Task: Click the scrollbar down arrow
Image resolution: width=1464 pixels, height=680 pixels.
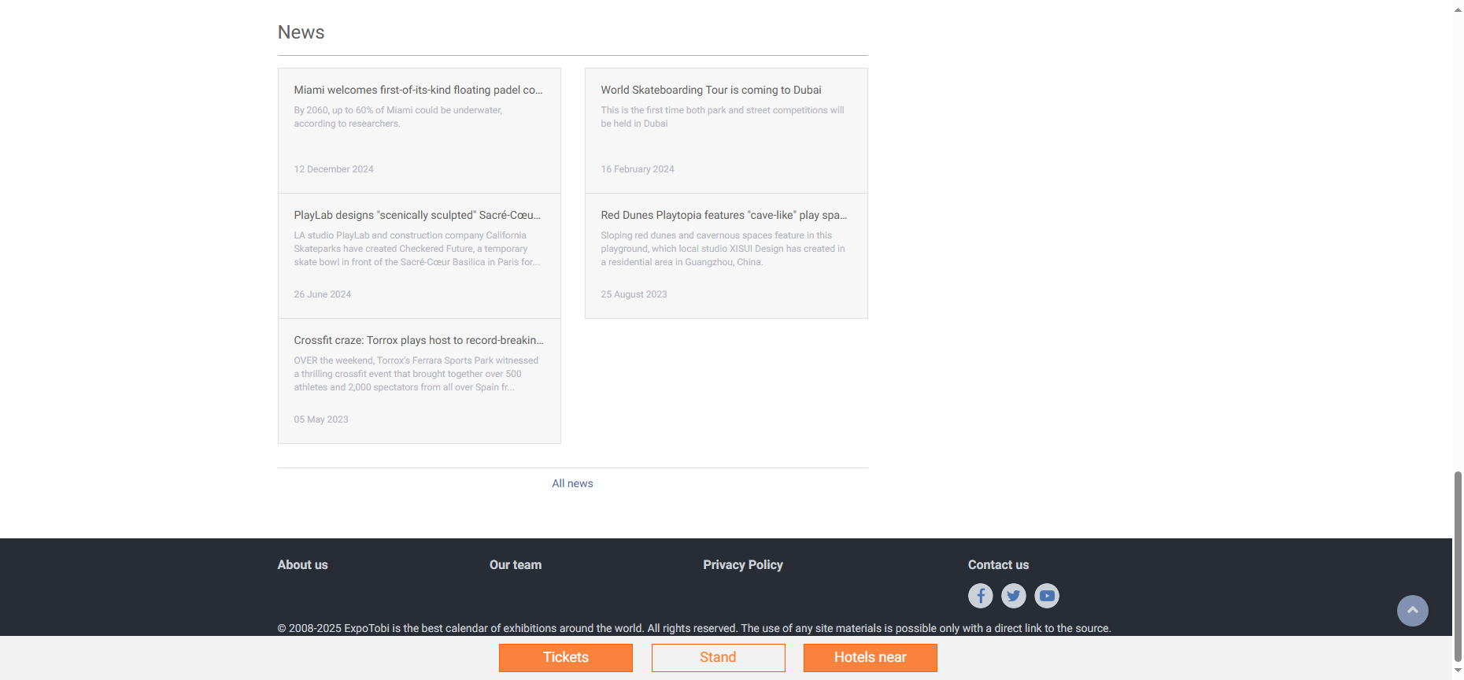Action: [x=1458, y=671]
